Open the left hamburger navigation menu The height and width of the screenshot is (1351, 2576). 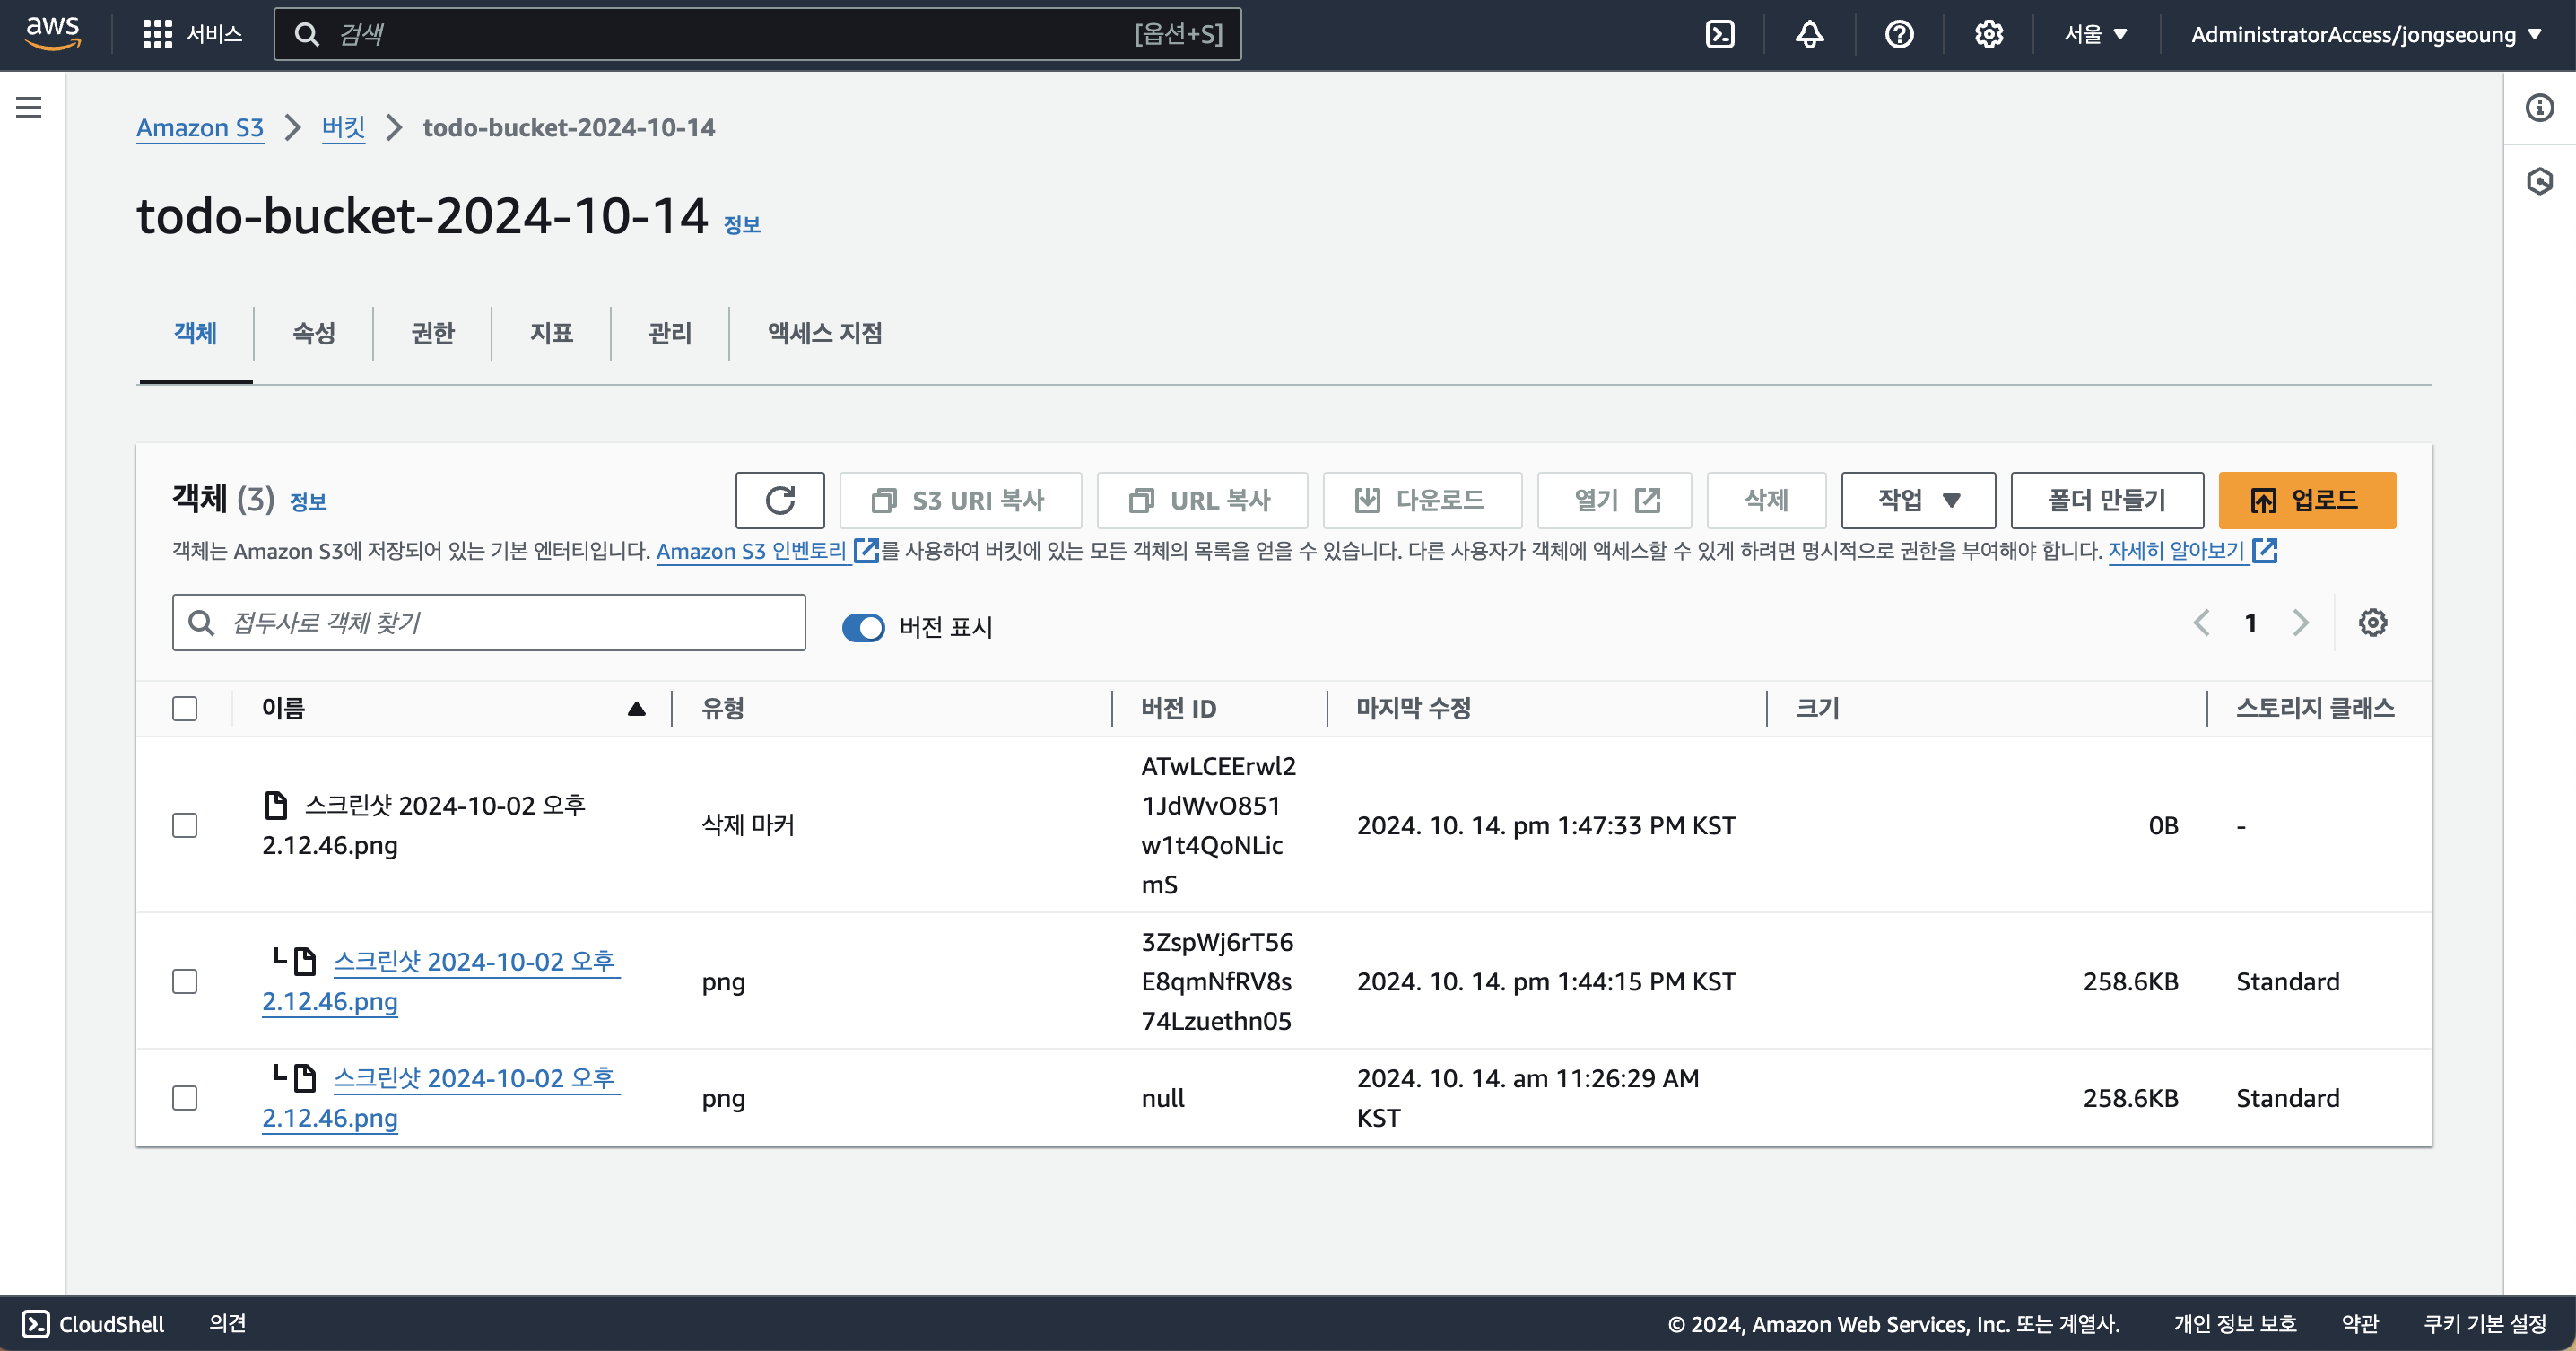point(29,107)
